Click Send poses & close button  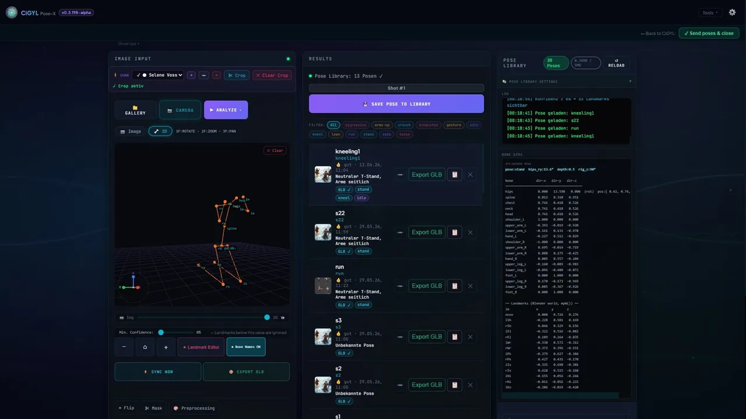pyautogui.click(x=709, y=33)
